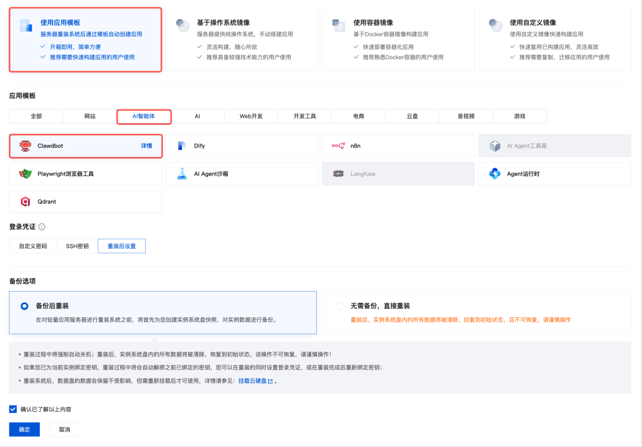Click the Agent运行时 template icon

[495, 173]
